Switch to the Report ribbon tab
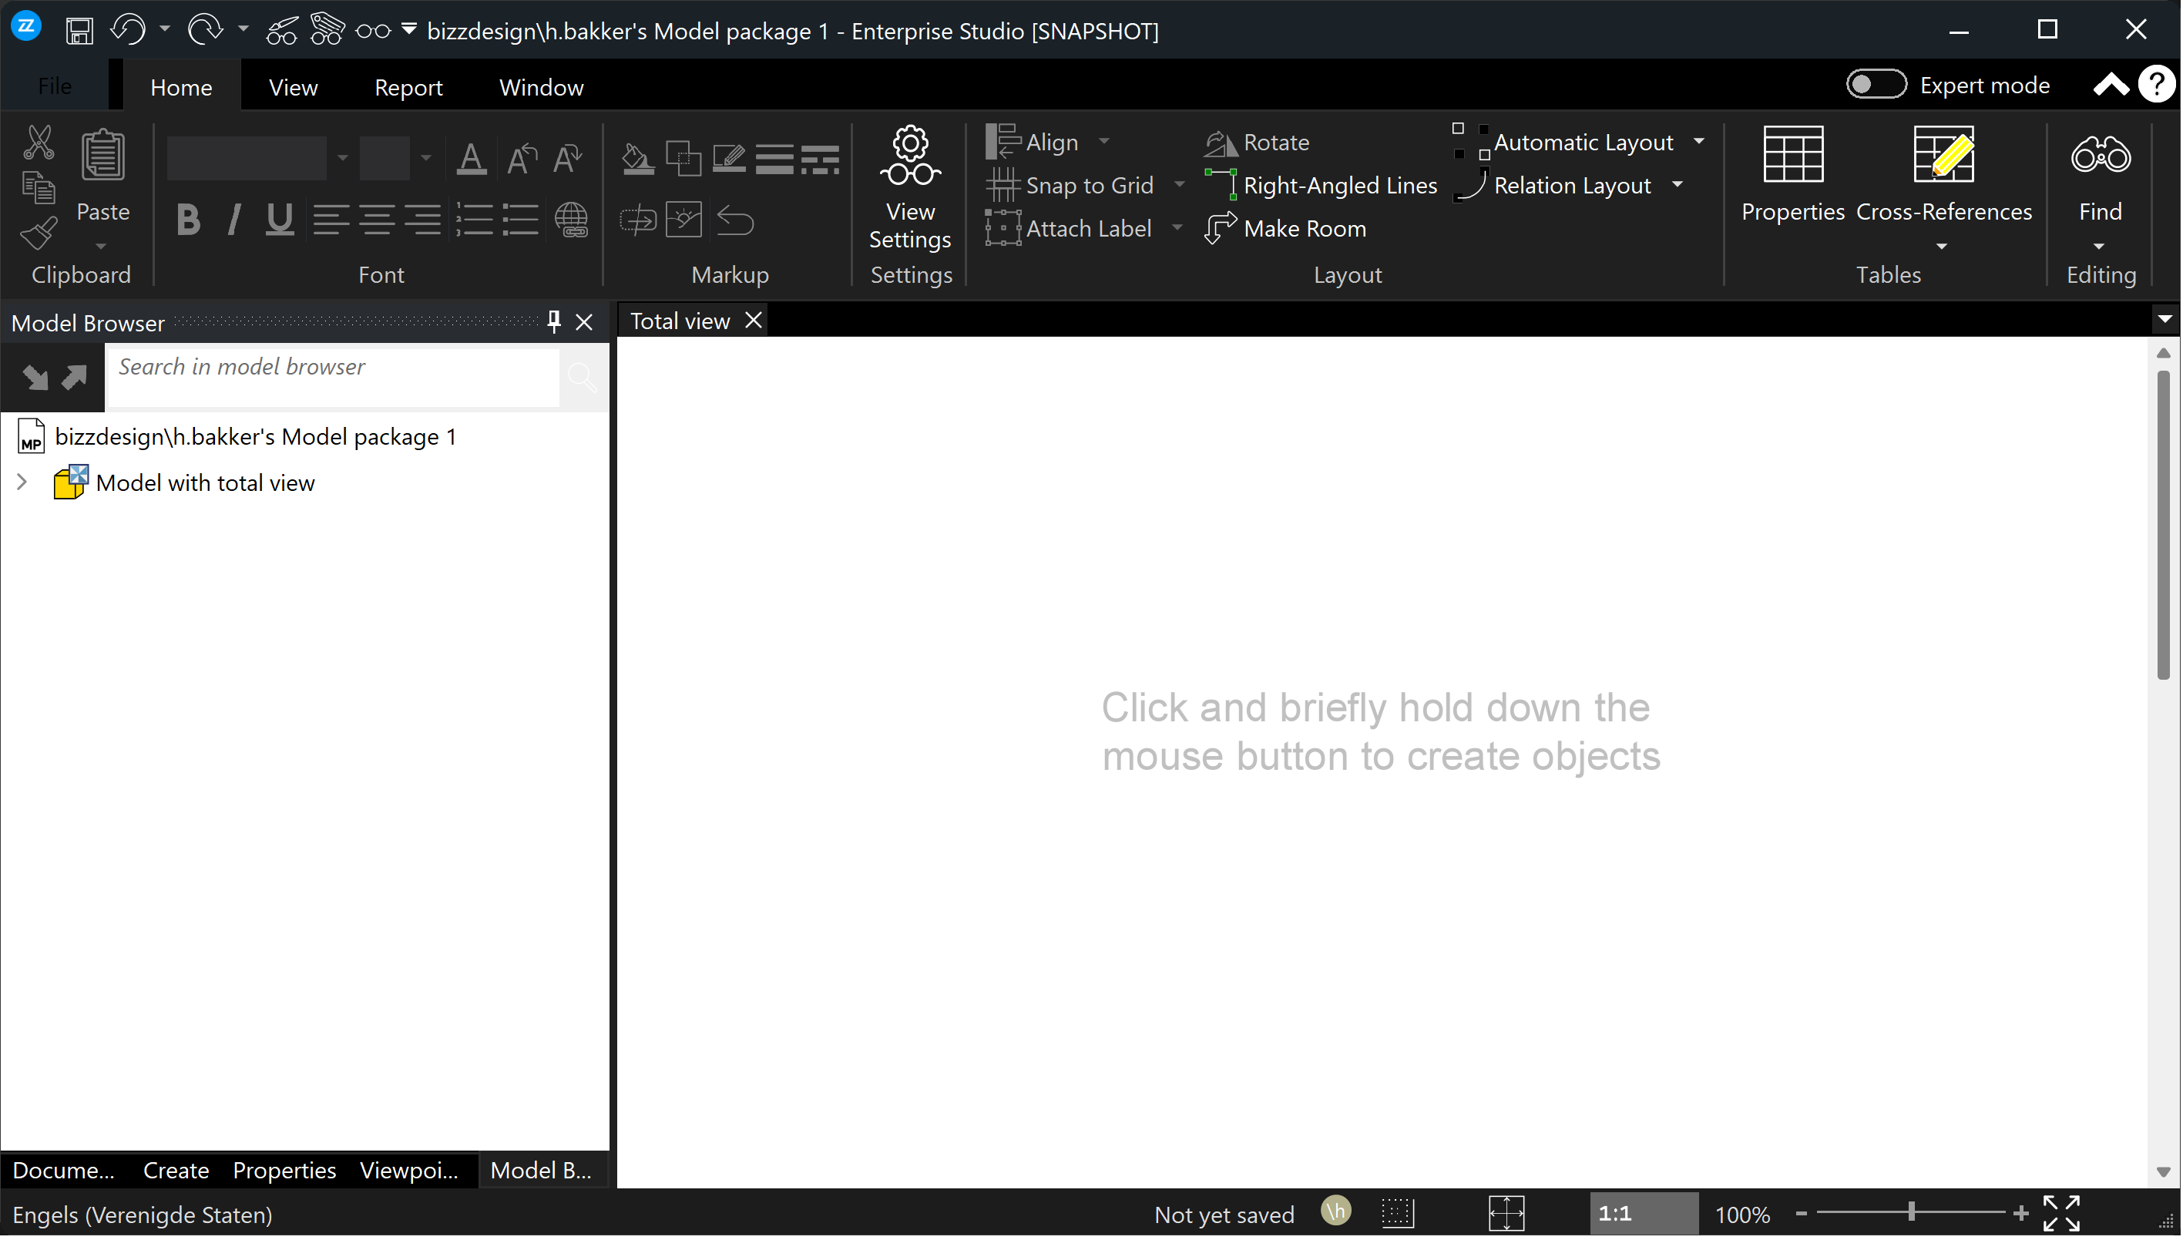This screenshot has height=1240, width=2183. pyautogui.click(x=408, y=87)
